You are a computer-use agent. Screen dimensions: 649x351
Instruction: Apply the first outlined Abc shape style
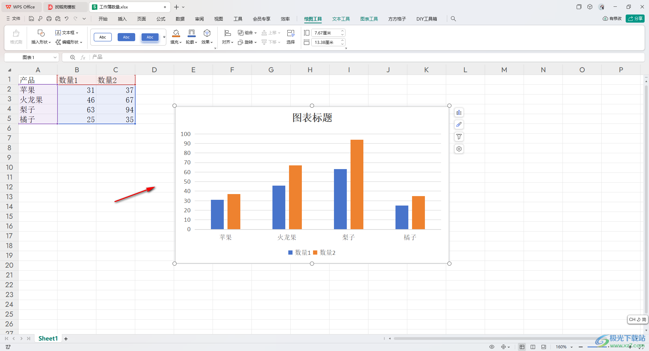(103, 37)
